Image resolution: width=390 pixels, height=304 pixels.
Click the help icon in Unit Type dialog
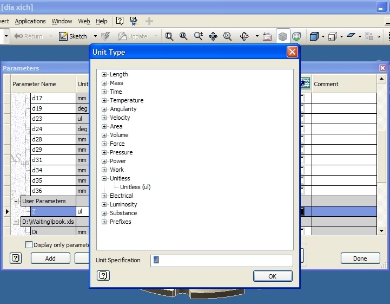pyautogui.click(x=103, y=276)
